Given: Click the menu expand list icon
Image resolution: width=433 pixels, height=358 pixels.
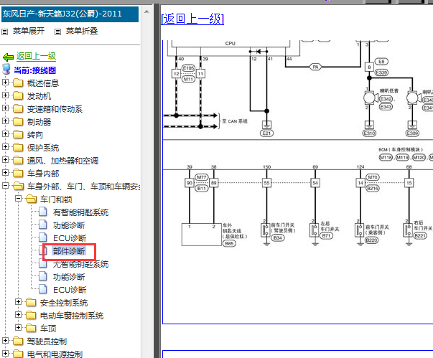Looking at the screenshot, I should (5, 32).
